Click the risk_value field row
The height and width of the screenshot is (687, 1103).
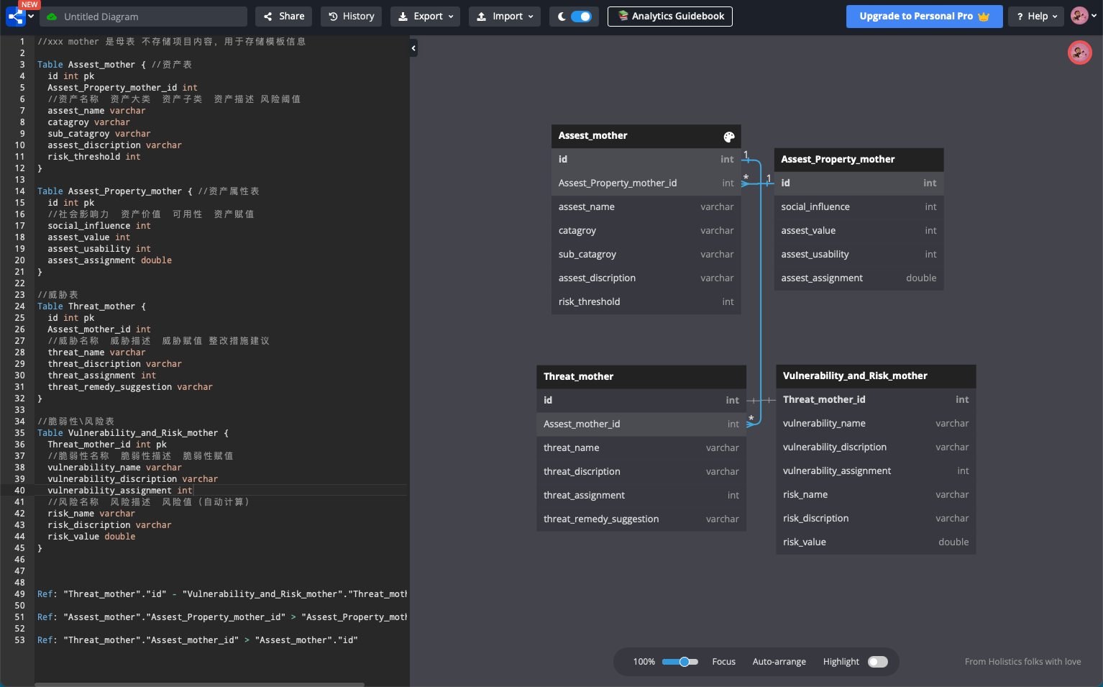875,542
